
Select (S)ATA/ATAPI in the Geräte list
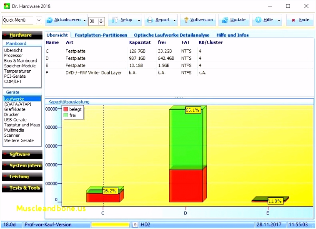point(18,104)
